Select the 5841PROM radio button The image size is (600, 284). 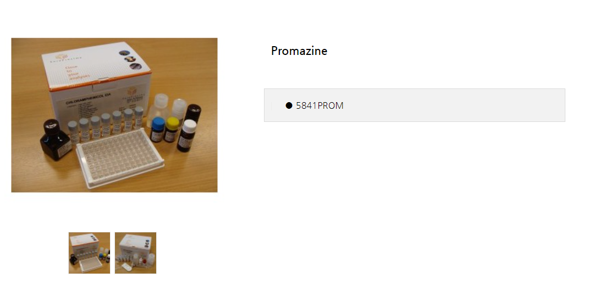coord(289,105)
